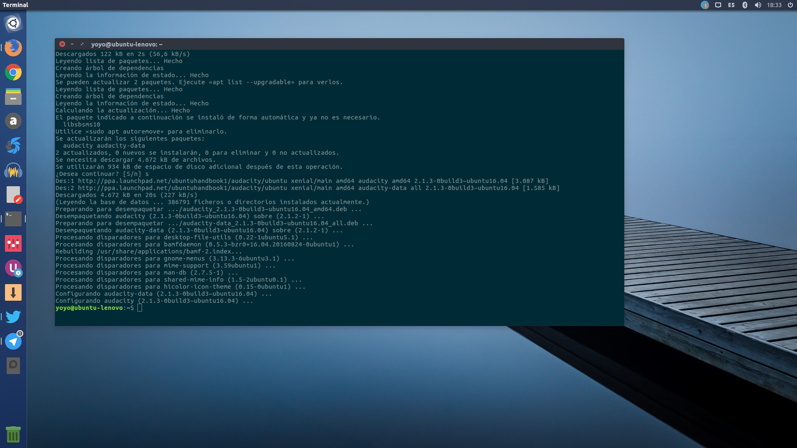Open the Bluetooth indicator menu

(745, 5)
